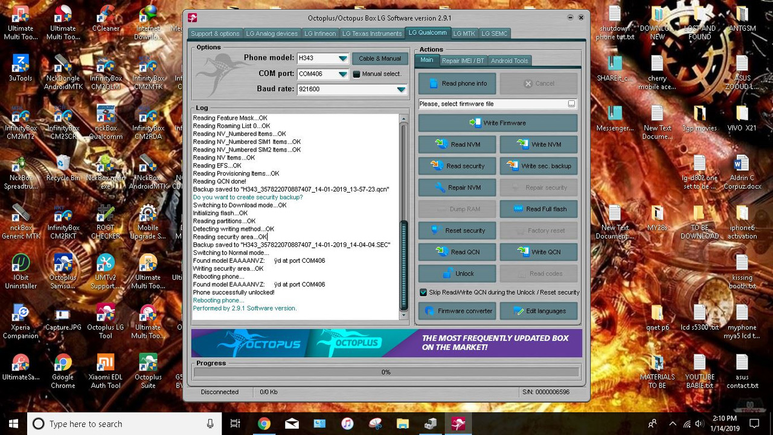This screenshot has width=773, height=435.
Task: Select the Recycle Bin icon
Action: 63,169
